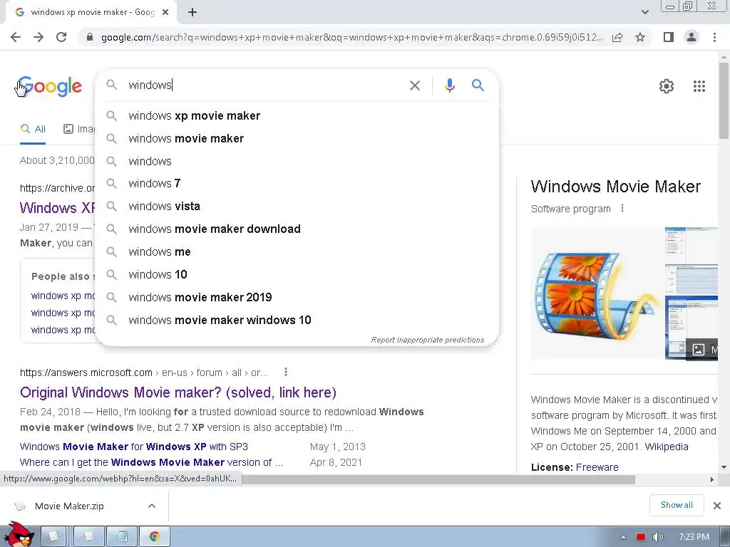Open the Windows XP archive.org result title
Viewport: 730px width, 547px height.
(57, 208)
